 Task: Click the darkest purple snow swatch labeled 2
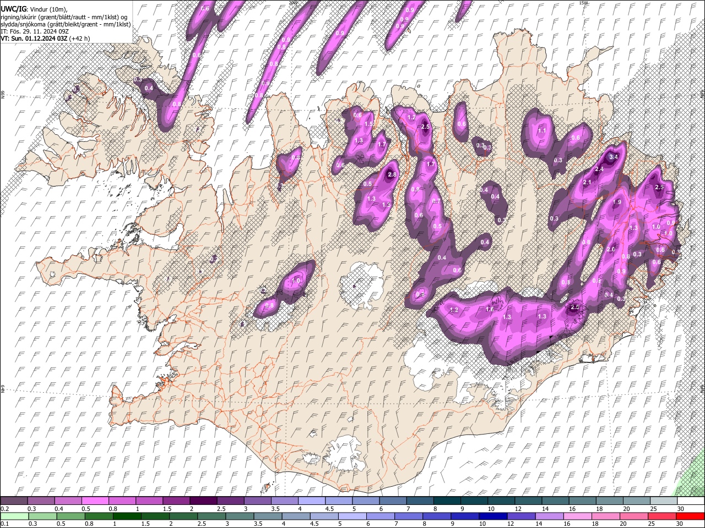click(x=203, y=501)
